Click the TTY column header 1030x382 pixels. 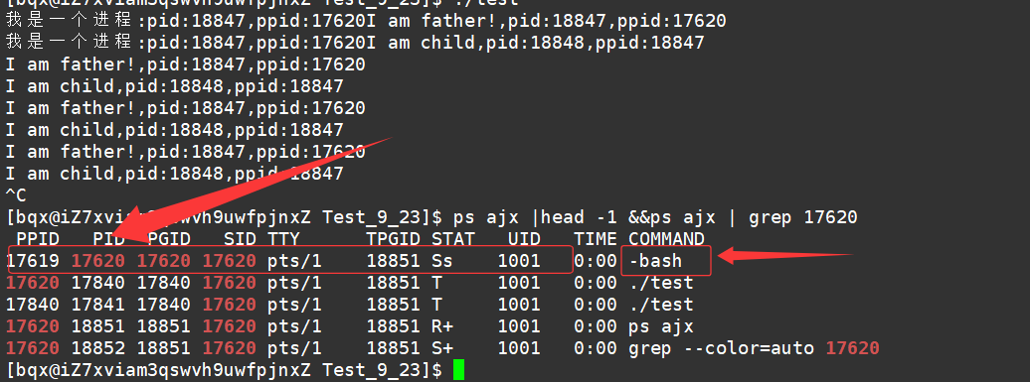pos(283,238)
